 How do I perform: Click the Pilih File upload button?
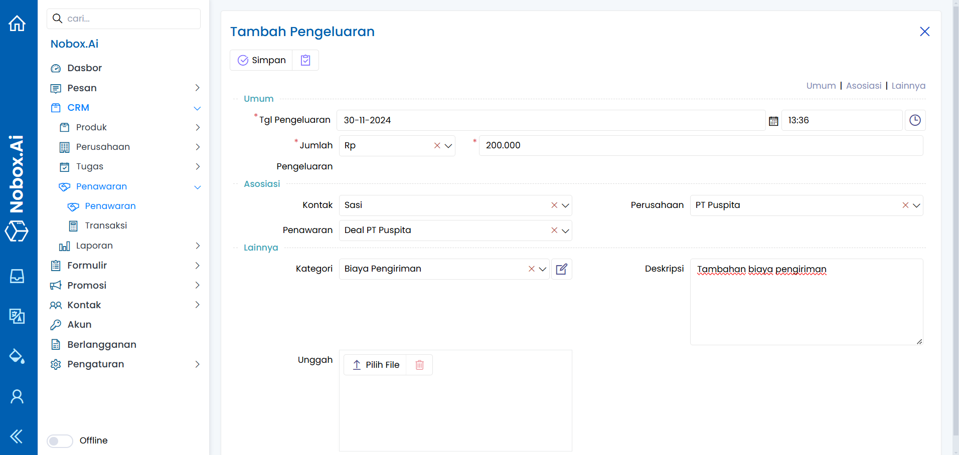click(375, 365)
